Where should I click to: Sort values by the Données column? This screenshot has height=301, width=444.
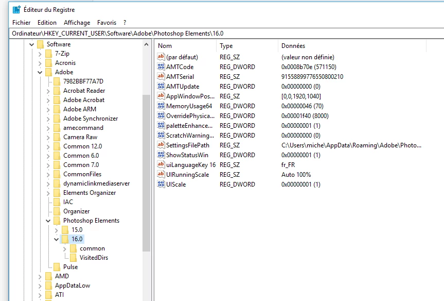pyautogui.click(x=352, y=46)
